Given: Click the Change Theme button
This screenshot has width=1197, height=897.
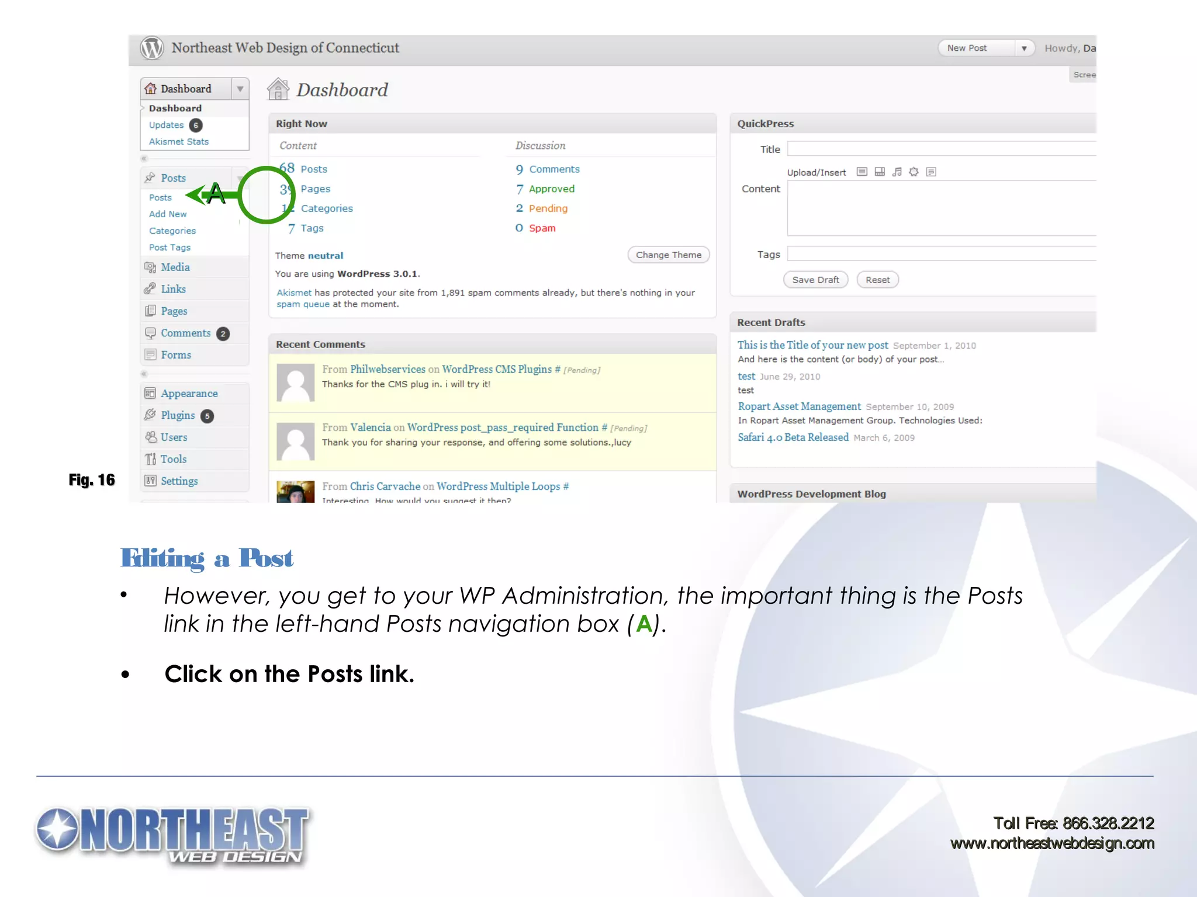Looking at the screenshot, I should (x=669, y=255).
